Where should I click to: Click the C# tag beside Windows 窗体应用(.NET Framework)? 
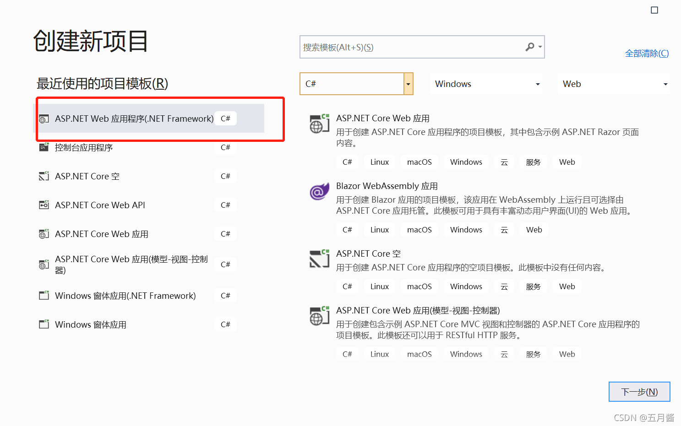pos(225,296)
